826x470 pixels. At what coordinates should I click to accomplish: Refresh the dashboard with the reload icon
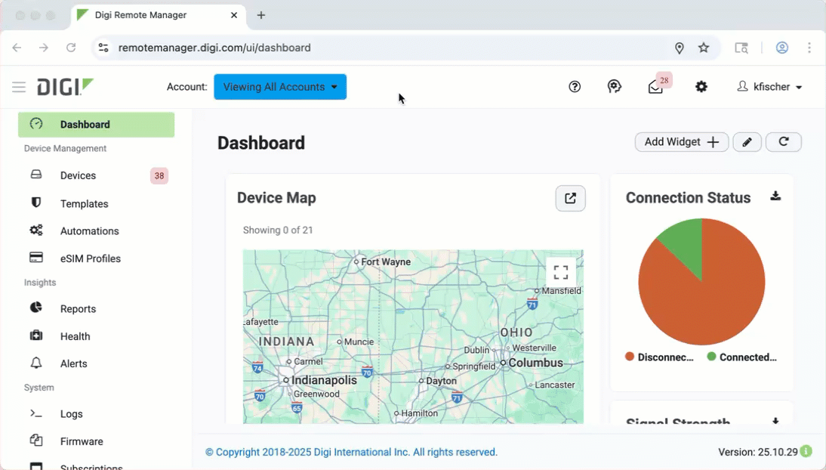[783, 142]
